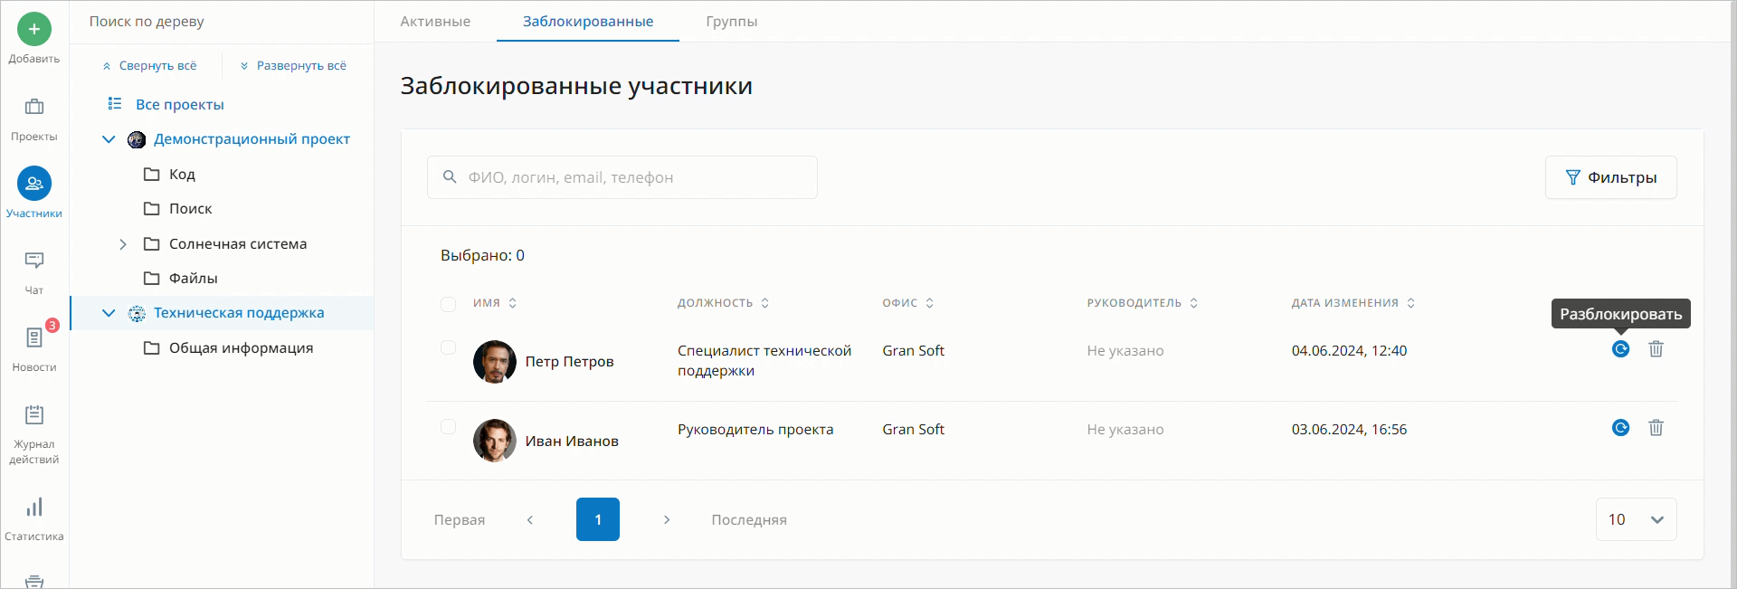
Task: Sort table by Дата изменения column
Action: 1353,303
